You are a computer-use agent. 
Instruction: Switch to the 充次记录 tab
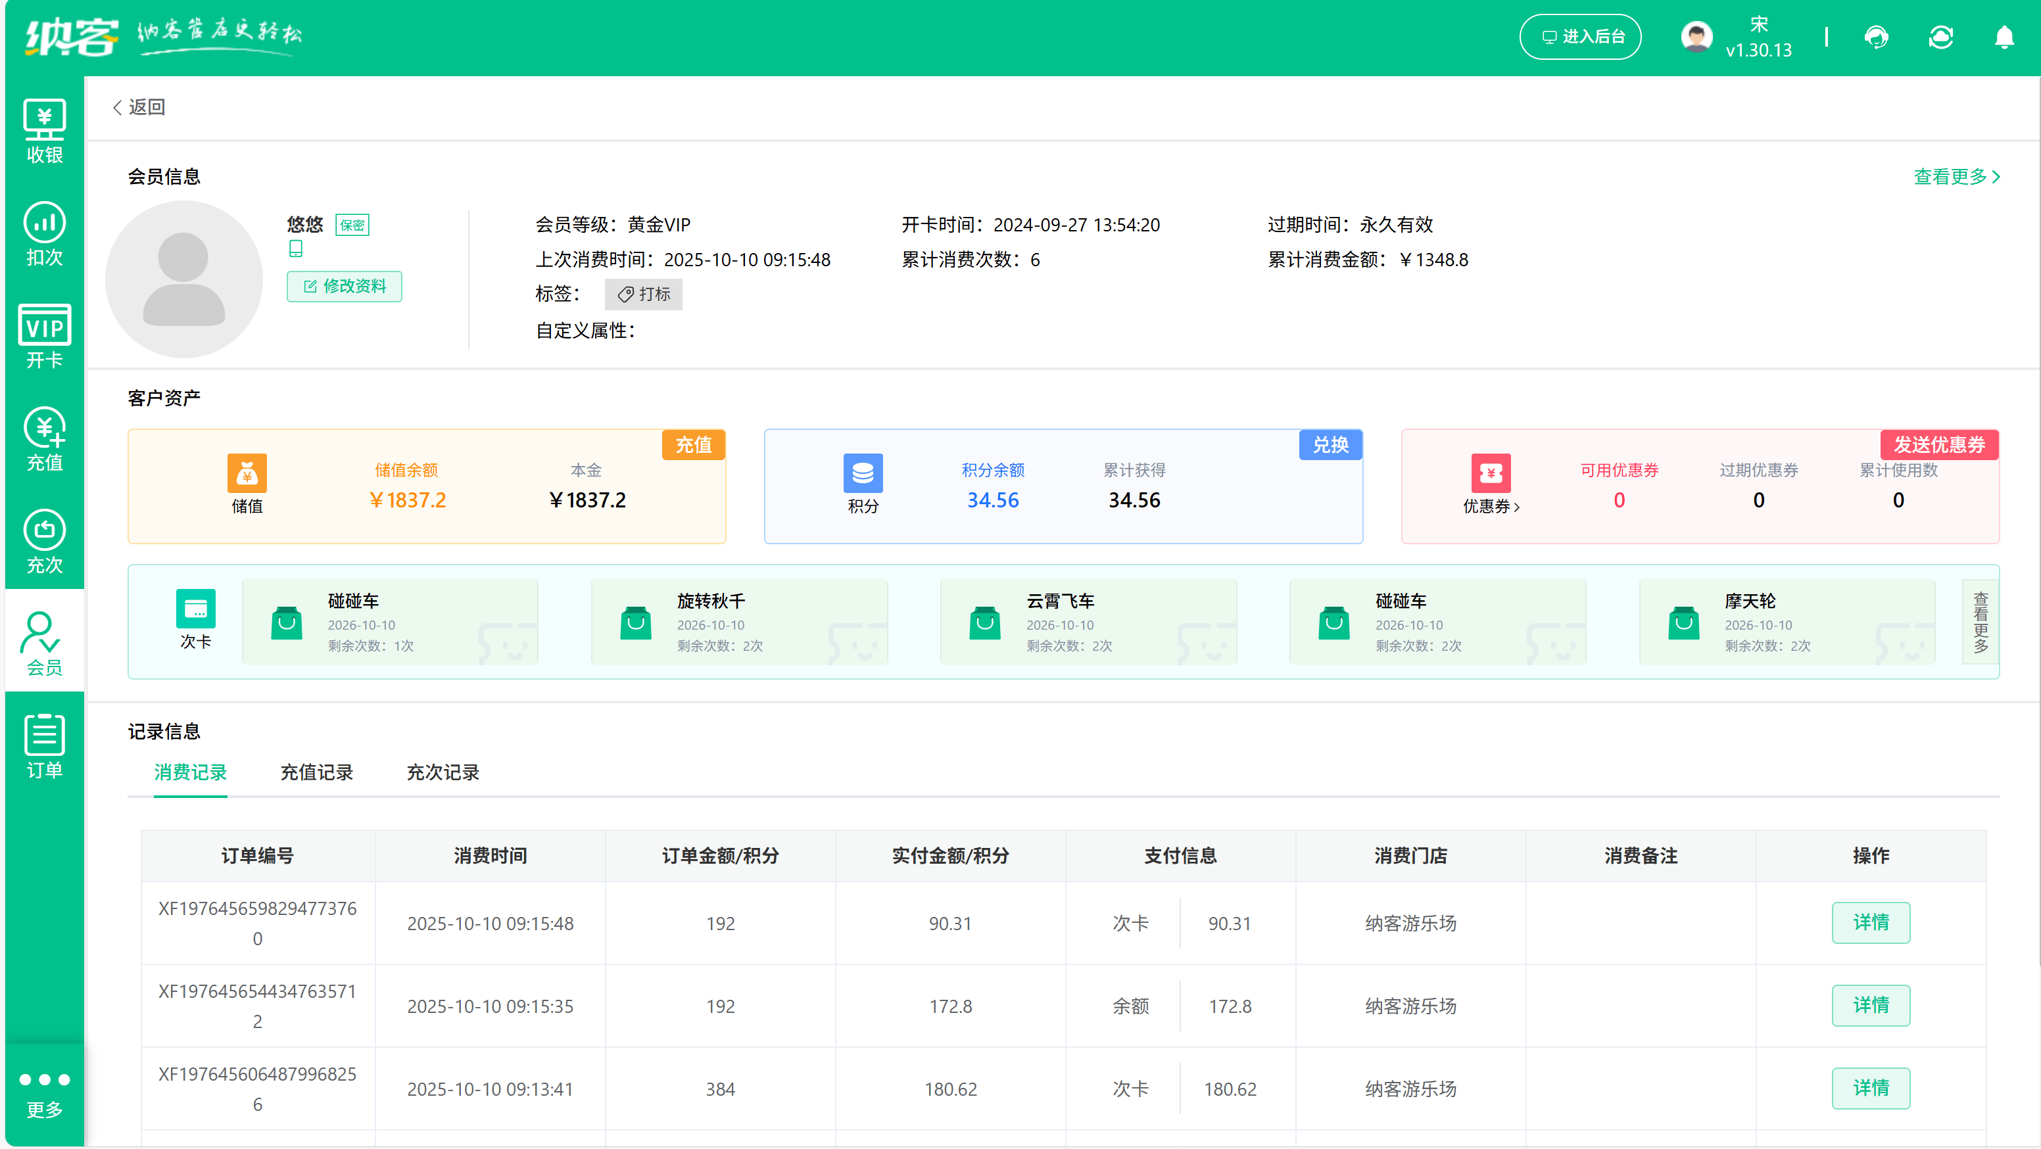(x=442, y=773)
